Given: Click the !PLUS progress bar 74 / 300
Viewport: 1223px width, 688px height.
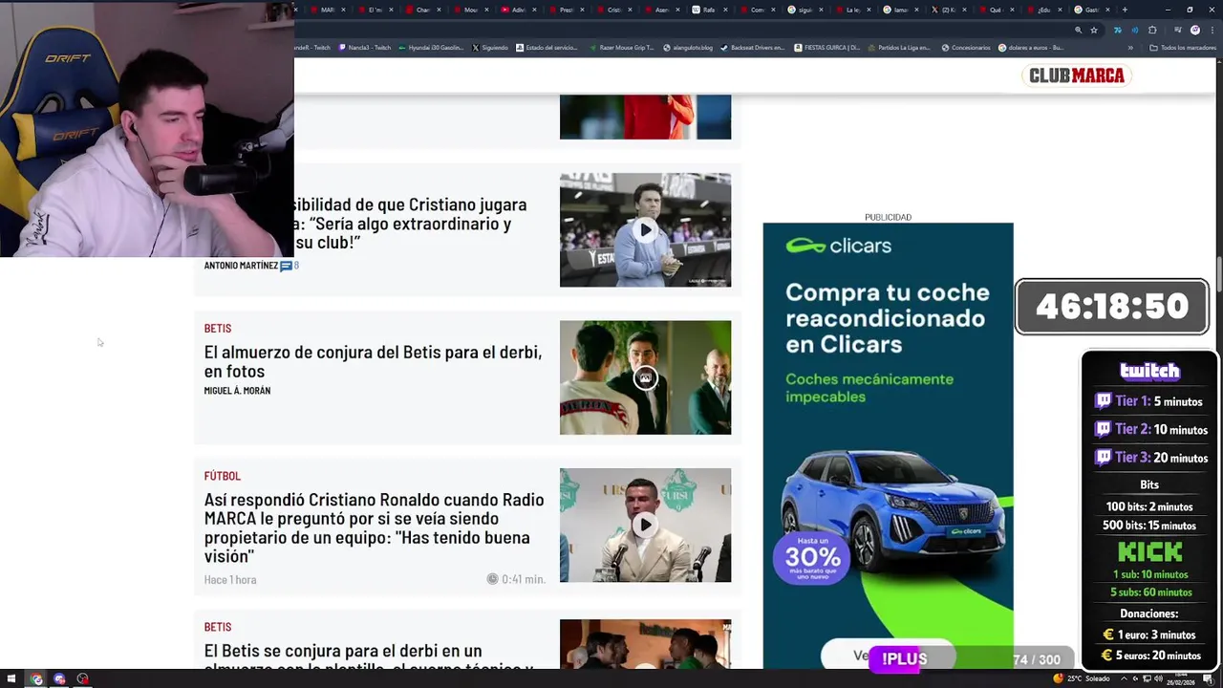Looking at the screenshot, I should (x=972, y=659).
